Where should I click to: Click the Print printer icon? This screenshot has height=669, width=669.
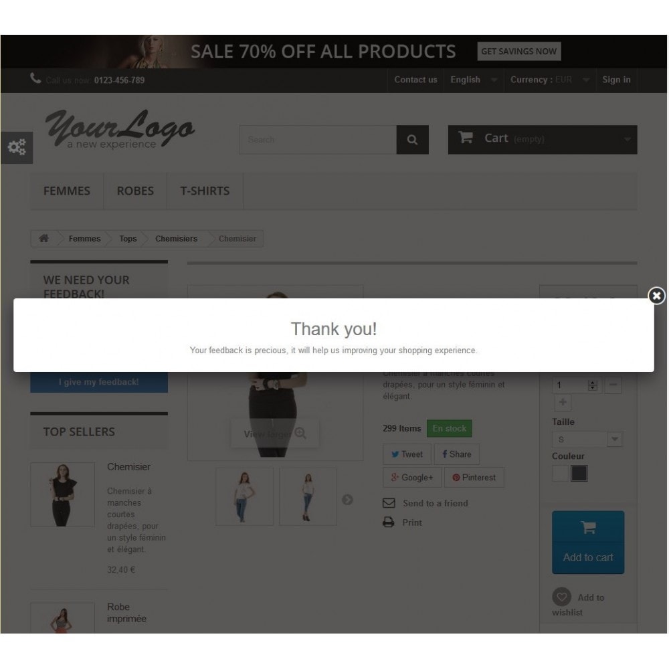coord(388,522)
